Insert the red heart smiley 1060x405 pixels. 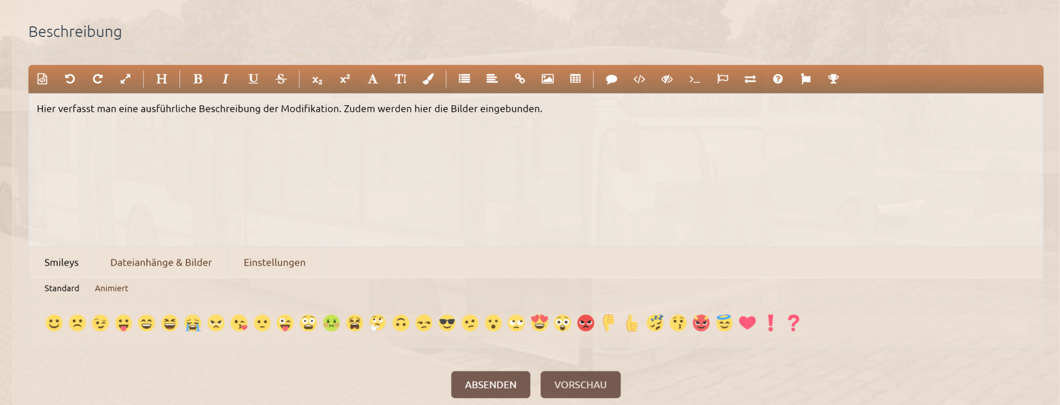pos(747,323)
